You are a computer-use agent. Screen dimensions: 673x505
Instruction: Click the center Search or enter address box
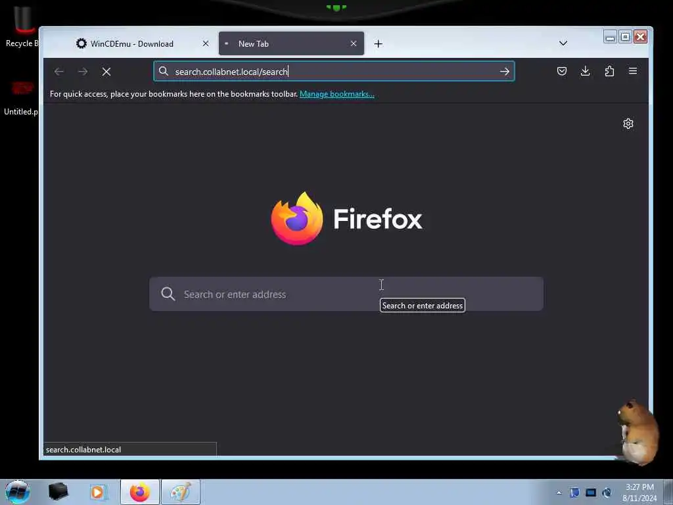click(x=346, y=294)
